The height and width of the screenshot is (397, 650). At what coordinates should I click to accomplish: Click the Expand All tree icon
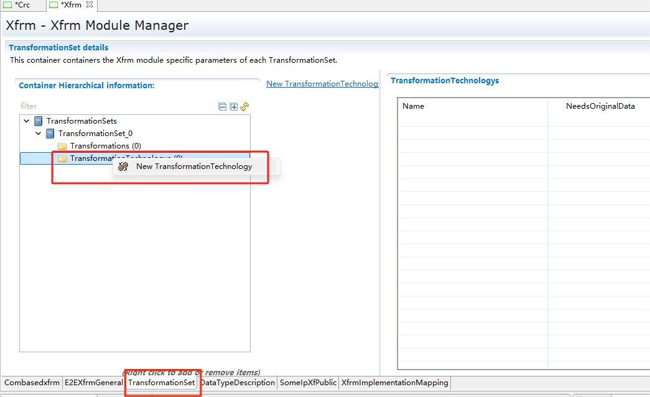click(x=234, y=107)
